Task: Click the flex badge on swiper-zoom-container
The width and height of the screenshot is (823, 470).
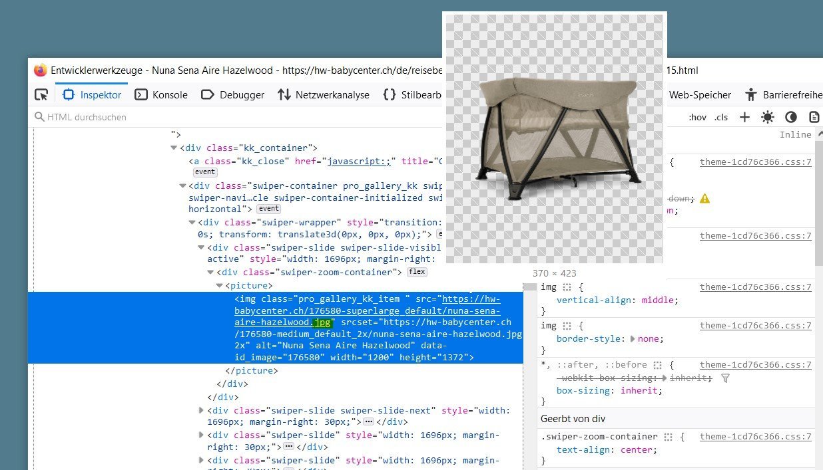Action: 417,272
